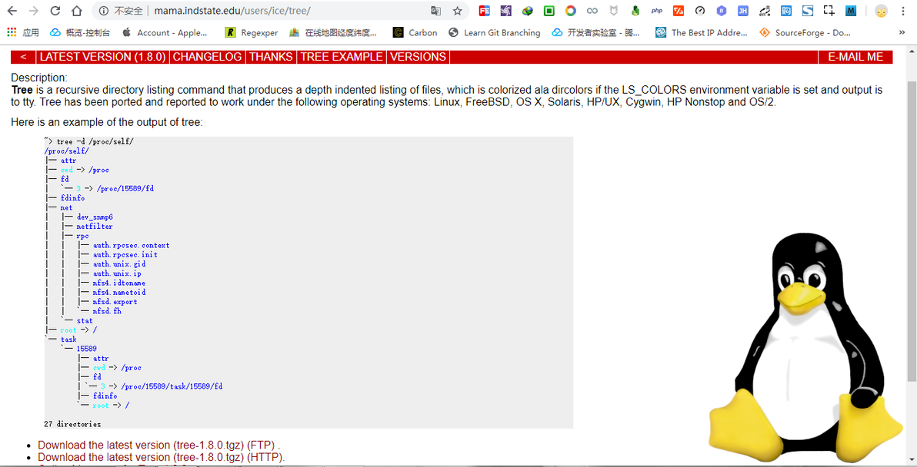917x467 pixels.
Task: Open the blue 购 shopping extension
Action: [x=786, y=11]
